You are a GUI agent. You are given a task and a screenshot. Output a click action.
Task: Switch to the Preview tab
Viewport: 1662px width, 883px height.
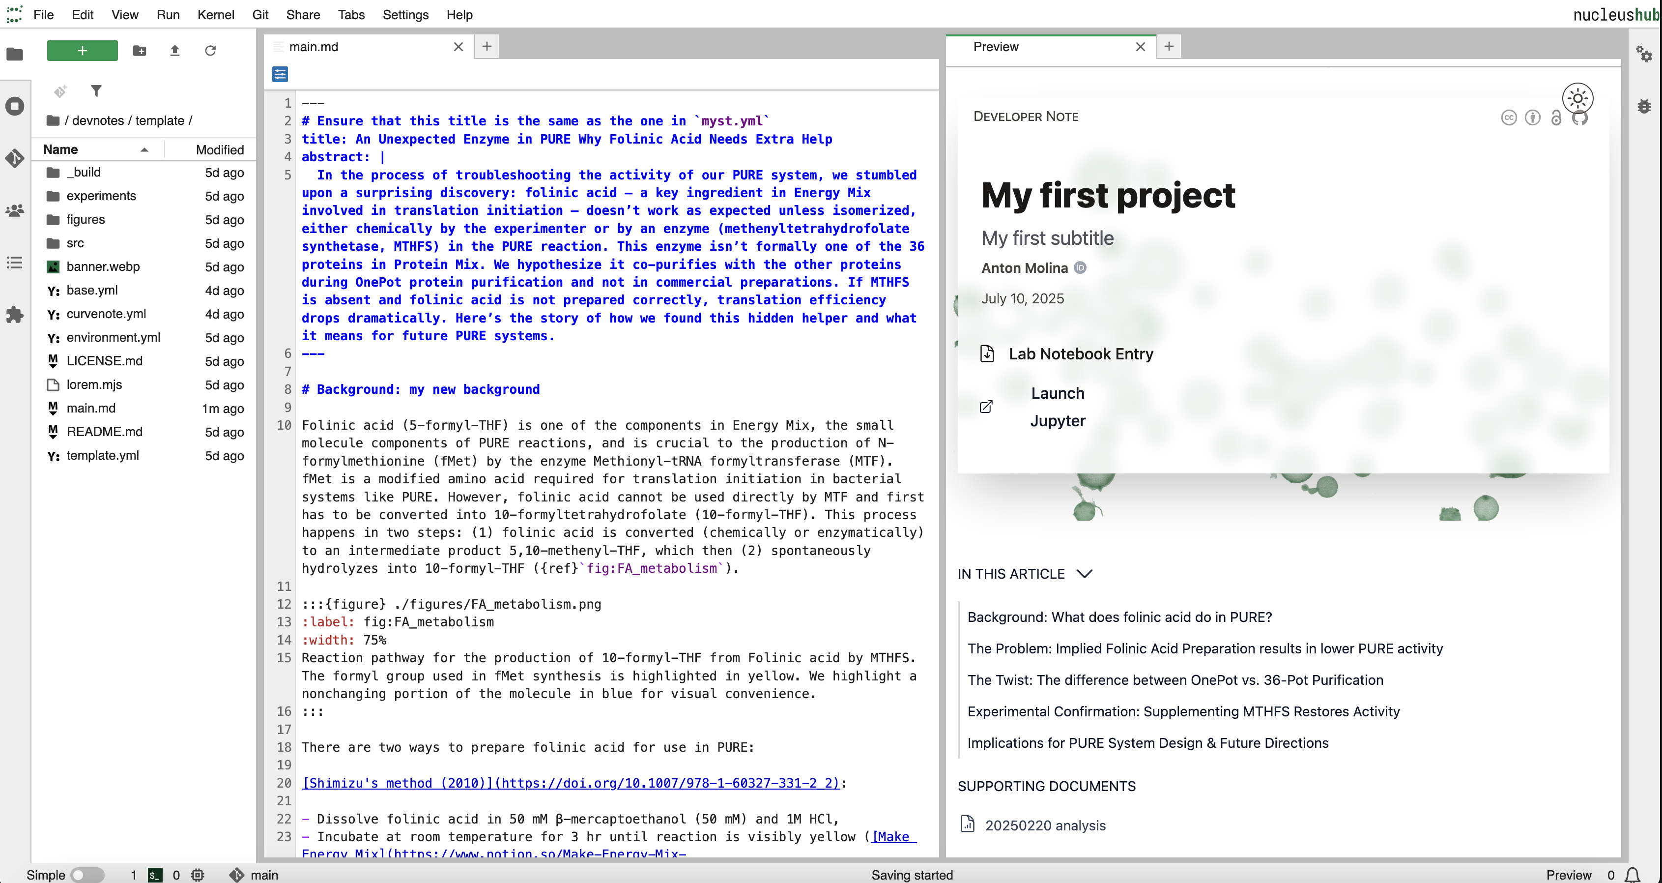tap(996, 47)
